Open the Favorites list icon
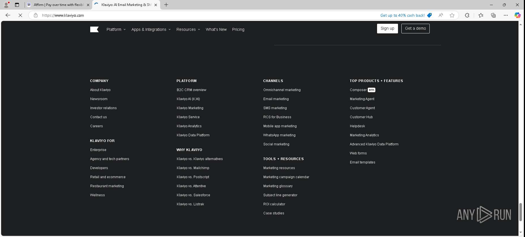This screenshot has height=237, width=525. [x=481, y=15]
